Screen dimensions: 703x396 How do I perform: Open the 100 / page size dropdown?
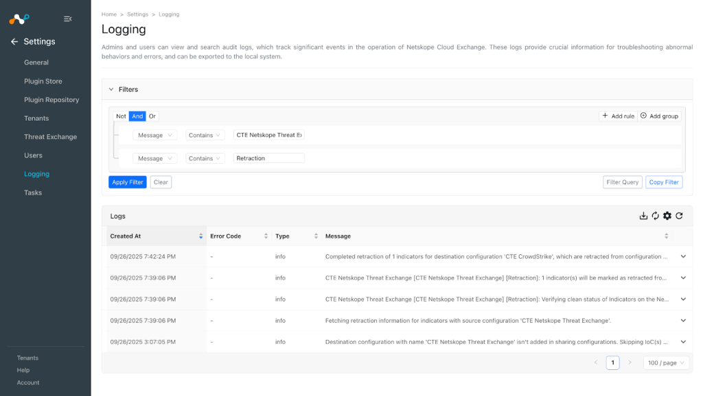(666, 363)
